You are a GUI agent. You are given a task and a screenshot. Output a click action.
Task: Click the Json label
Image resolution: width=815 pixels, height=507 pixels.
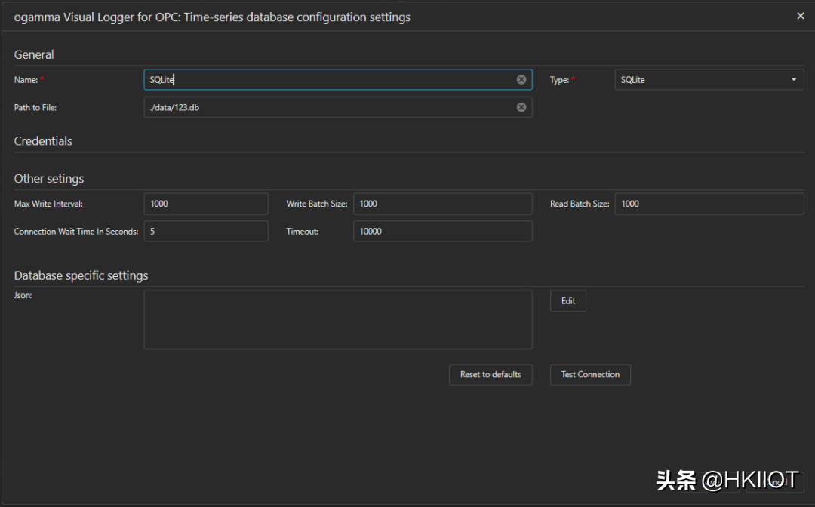[23, 295]
